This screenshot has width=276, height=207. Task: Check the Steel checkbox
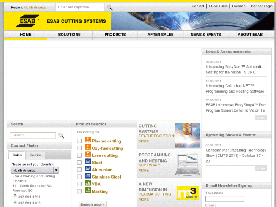(79, 163)
